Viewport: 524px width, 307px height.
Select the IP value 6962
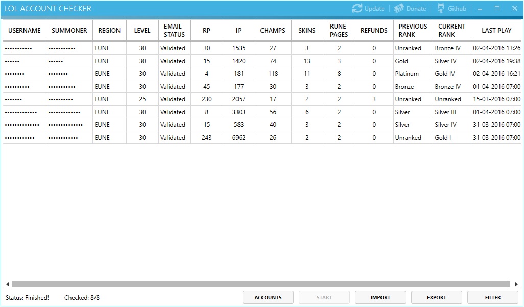(x=239, y=138)
